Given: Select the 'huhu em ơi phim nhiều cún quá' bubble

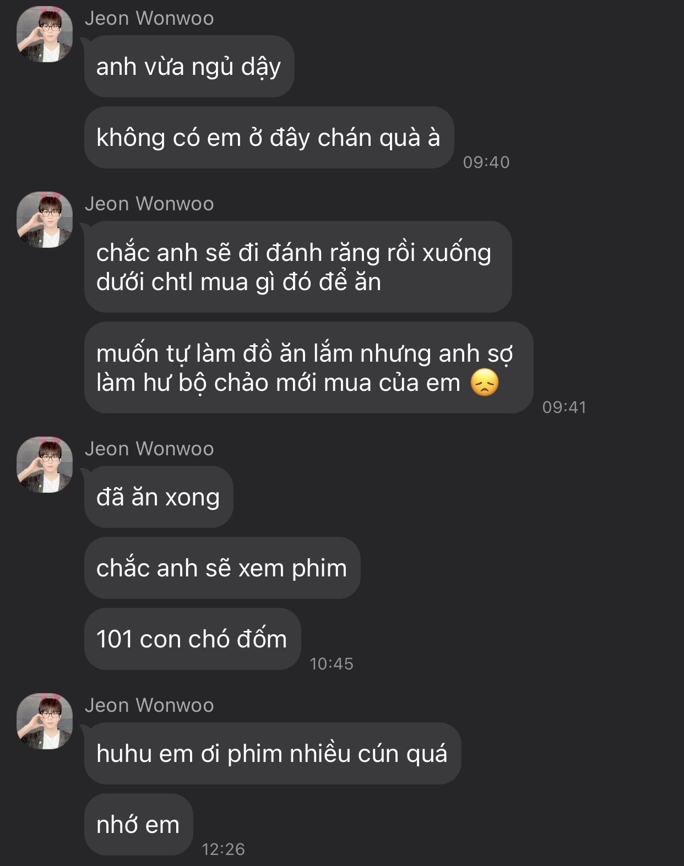Looking at the screenshot, I should pyautogui.click(x=273, y=754).
